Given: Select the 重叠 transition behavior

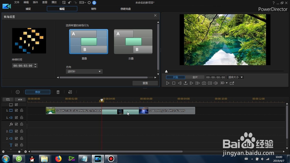Looking at the screenshot, I should pos(88,42).
